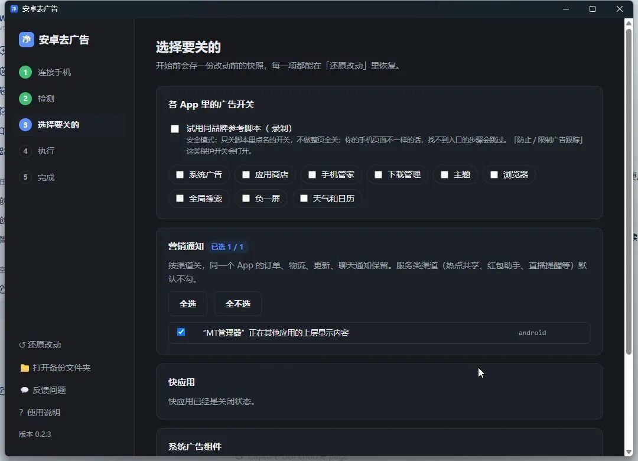The image size is (638, 461).
Task: Click the speech bubble icon beside 反馈问题
Action: tap(24, 390)
